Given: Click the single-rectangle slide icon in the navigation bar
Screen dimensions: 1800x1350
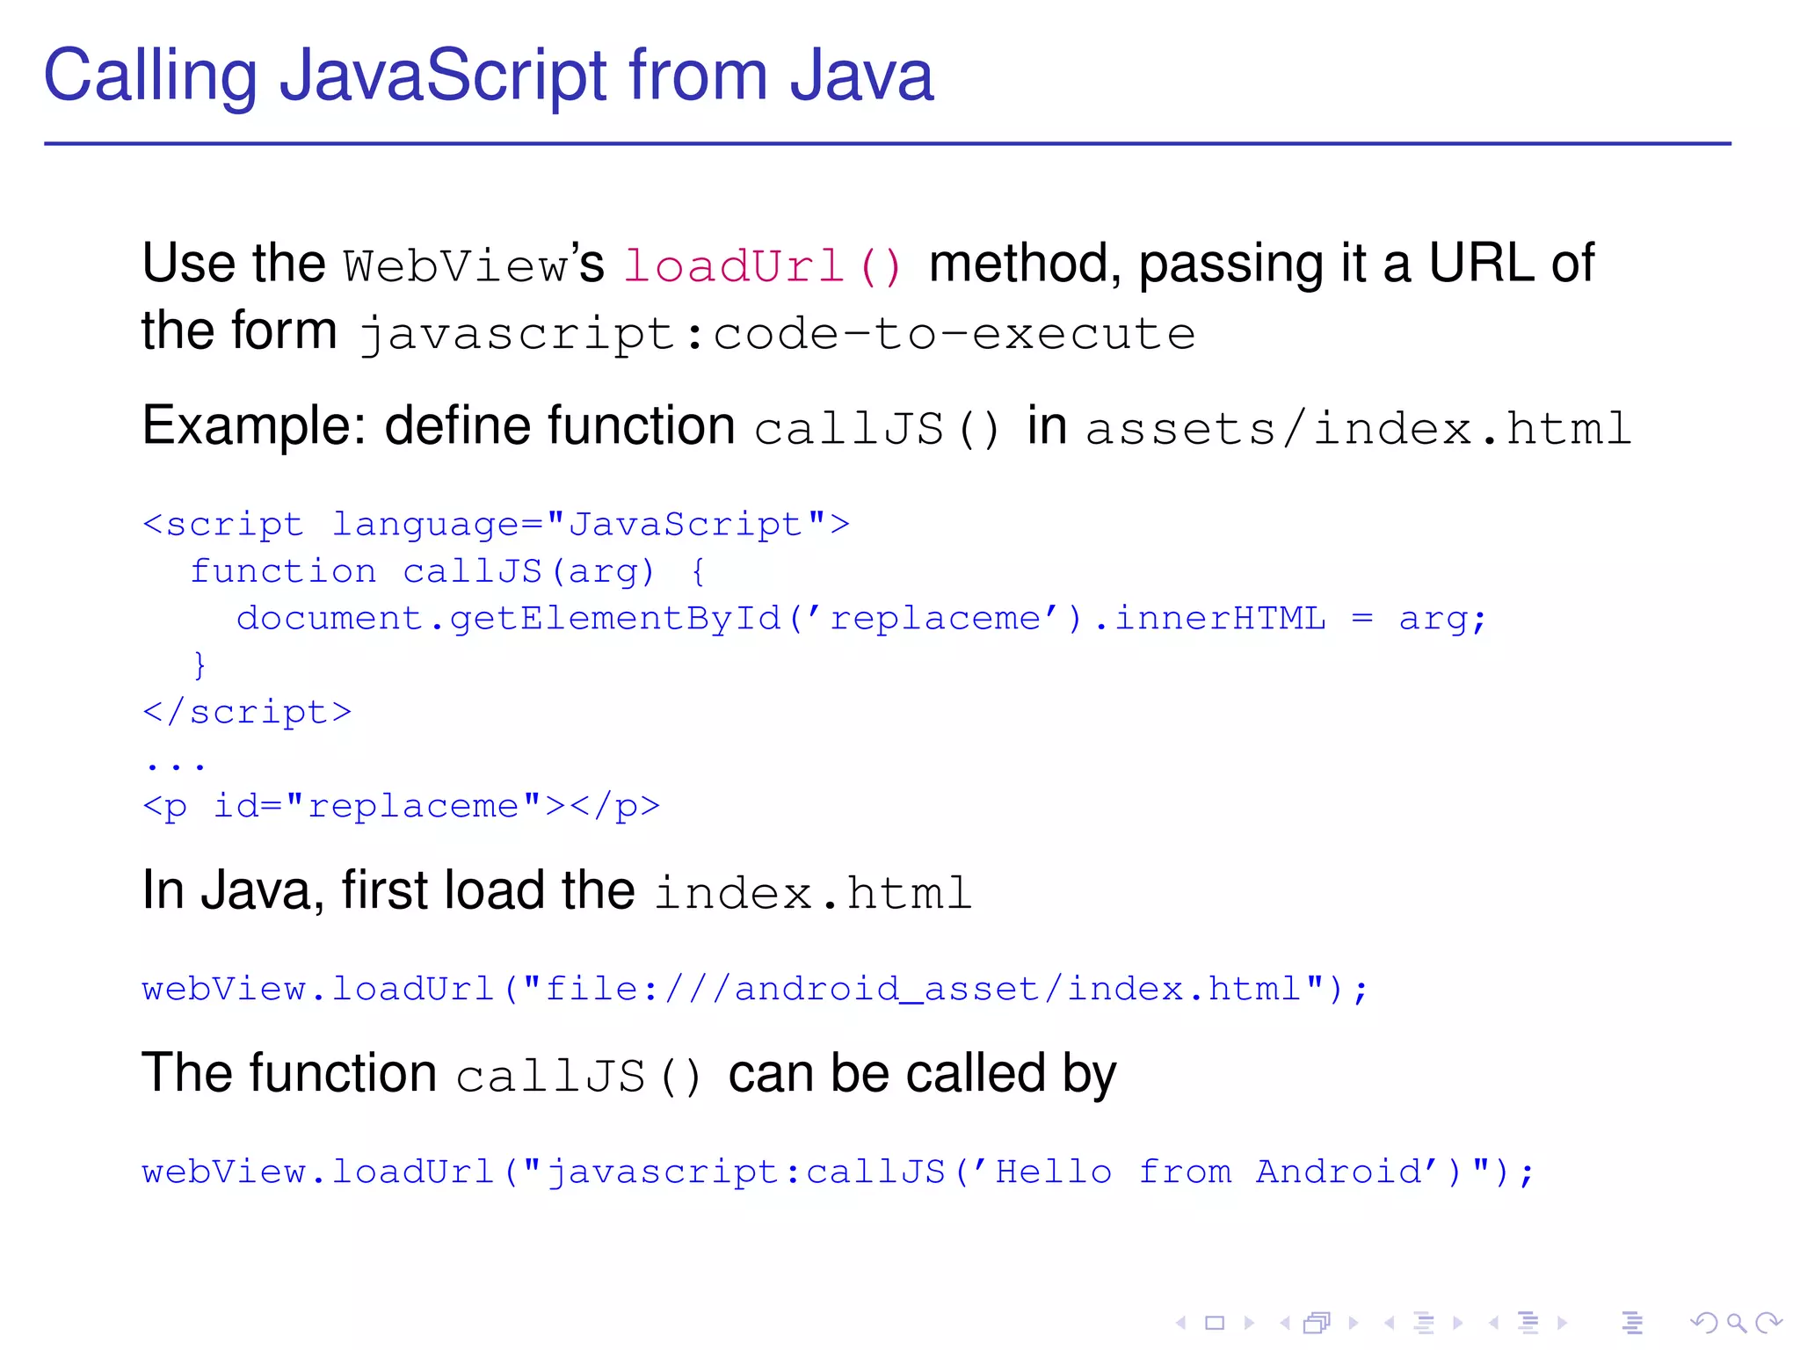Looking at the screenshot, I should pyautogui.click(x=1215, y=1323).
